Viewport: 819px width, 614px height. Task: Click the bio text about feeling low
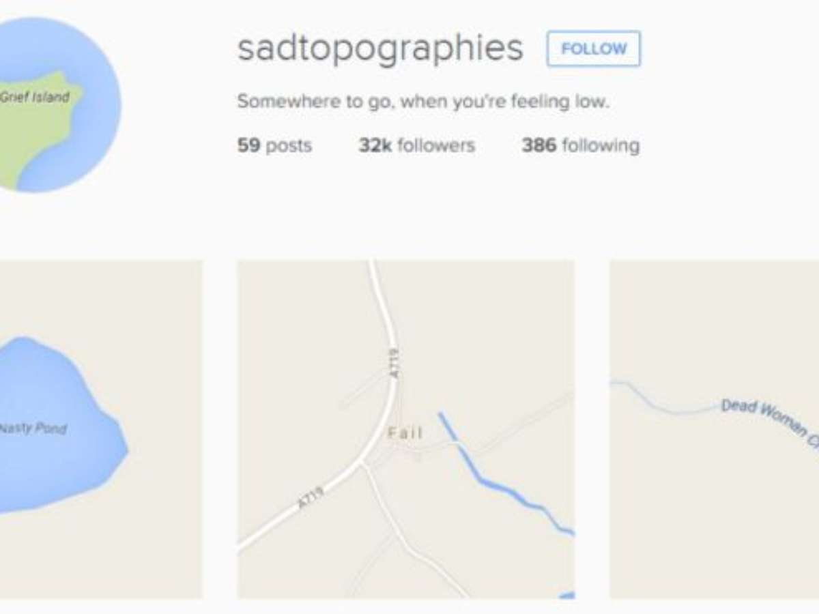[422, 102]
